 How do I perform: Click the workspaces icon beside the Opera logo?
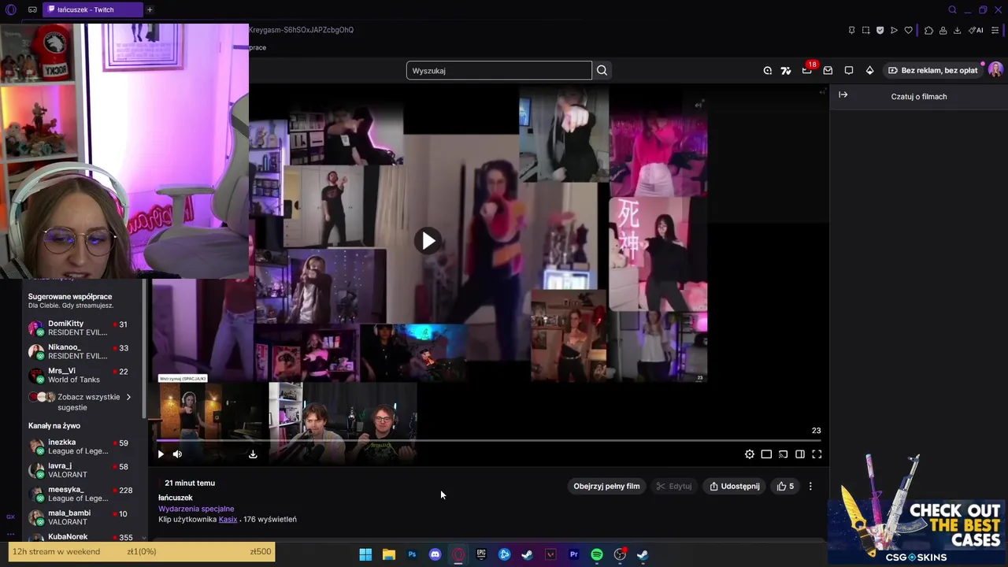[32, 9]
